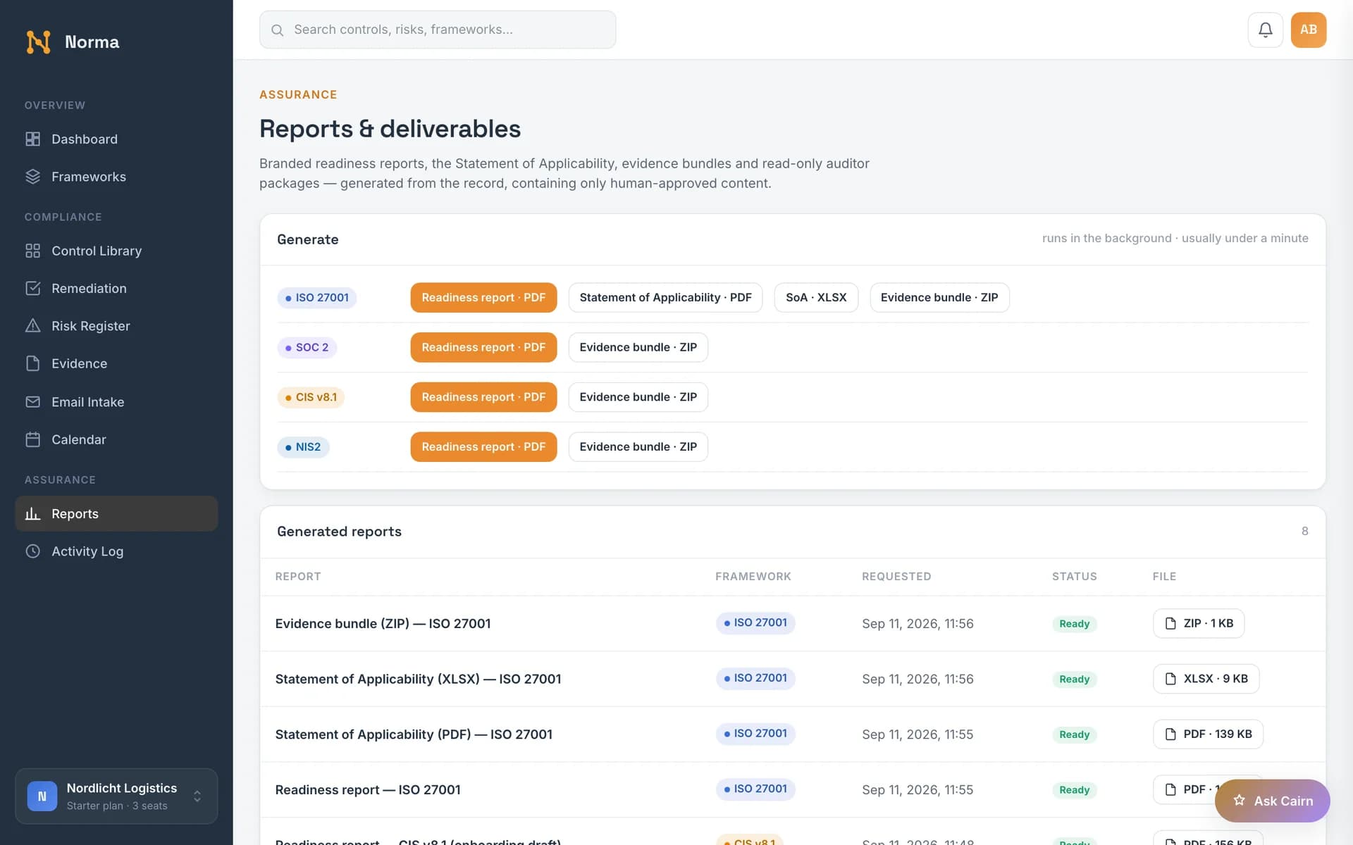Click the CIS v8.1 tag in Generate

[311, 397]
